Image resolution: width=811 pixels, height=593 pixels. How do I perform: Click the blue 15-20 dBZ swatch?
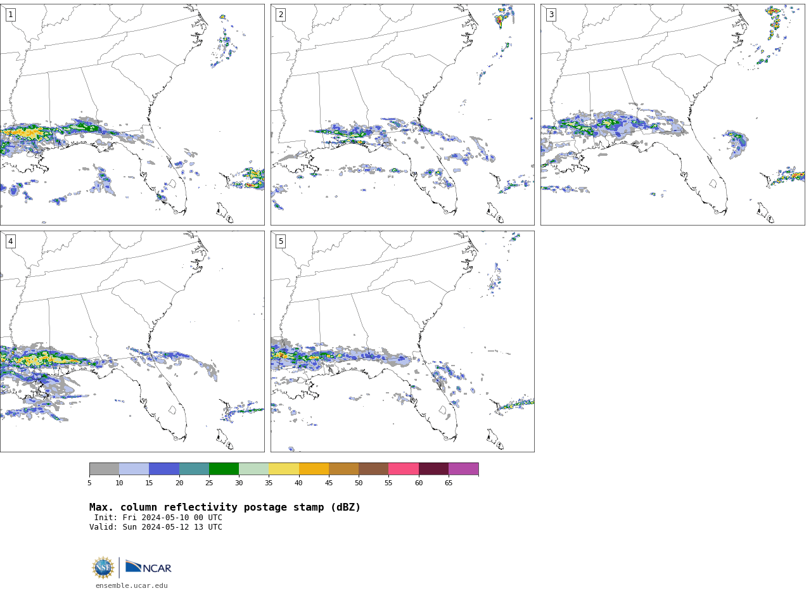[164, 469]
